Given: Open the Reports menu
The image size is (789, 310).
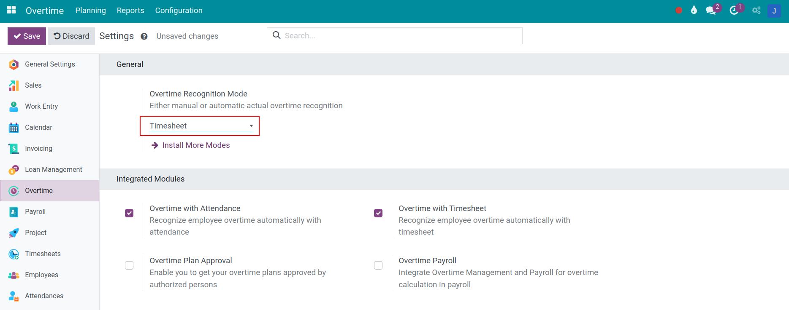Looking at the screenshot, I should pyautogui.click(x=130, y=11).
